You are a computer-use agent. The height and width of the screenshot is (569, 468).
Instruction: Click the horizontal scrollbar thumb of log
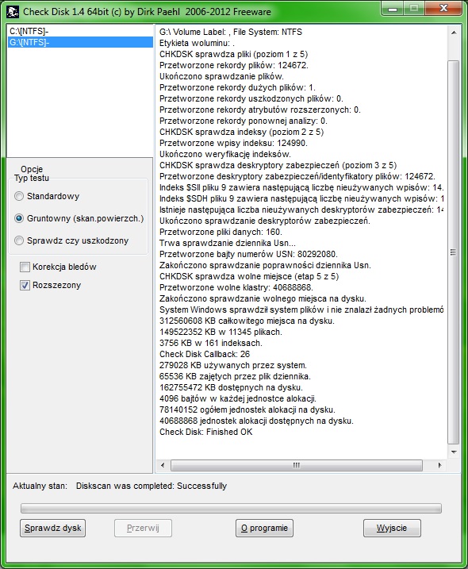[297, 465]
